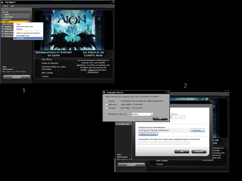The height and width of the screenshot is (181, 242).
Task: Minimize the Language Selector dialog
Action: [x=165, y=92]
